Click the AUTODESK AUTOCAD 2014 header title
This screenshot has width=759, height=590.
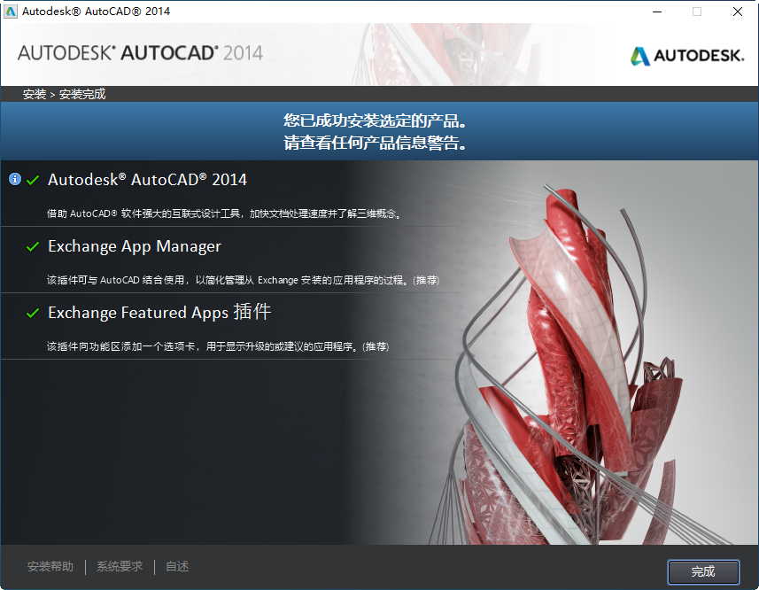pyautogui.click(x=141, y=53)
